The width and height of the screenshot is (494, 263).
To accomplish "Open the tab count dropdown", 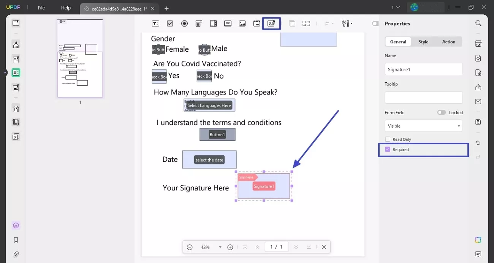I will (396, 7).
